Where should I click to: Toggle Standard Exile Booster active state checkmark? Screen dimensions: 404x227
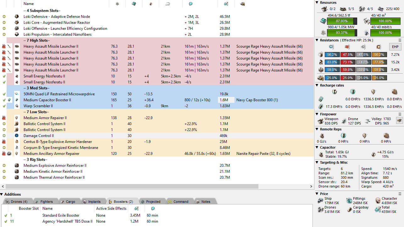tap(6, 215)
